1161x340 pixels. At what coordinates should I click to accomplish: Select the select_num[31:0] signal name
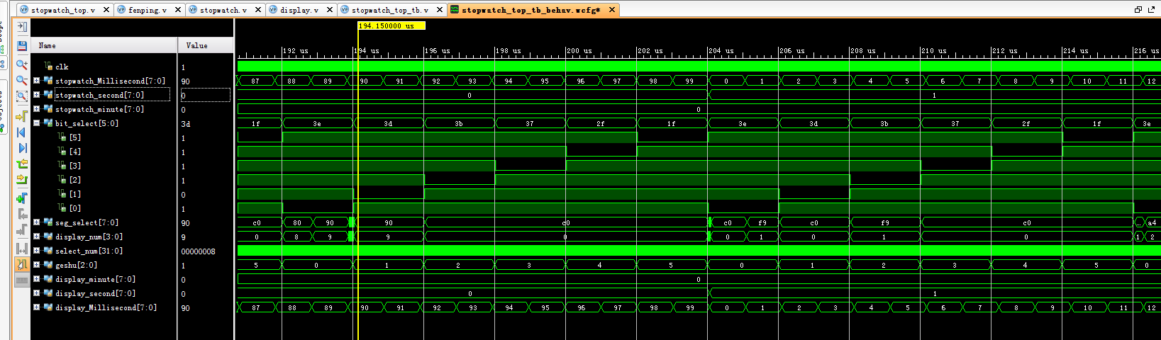tap(89, 251)
